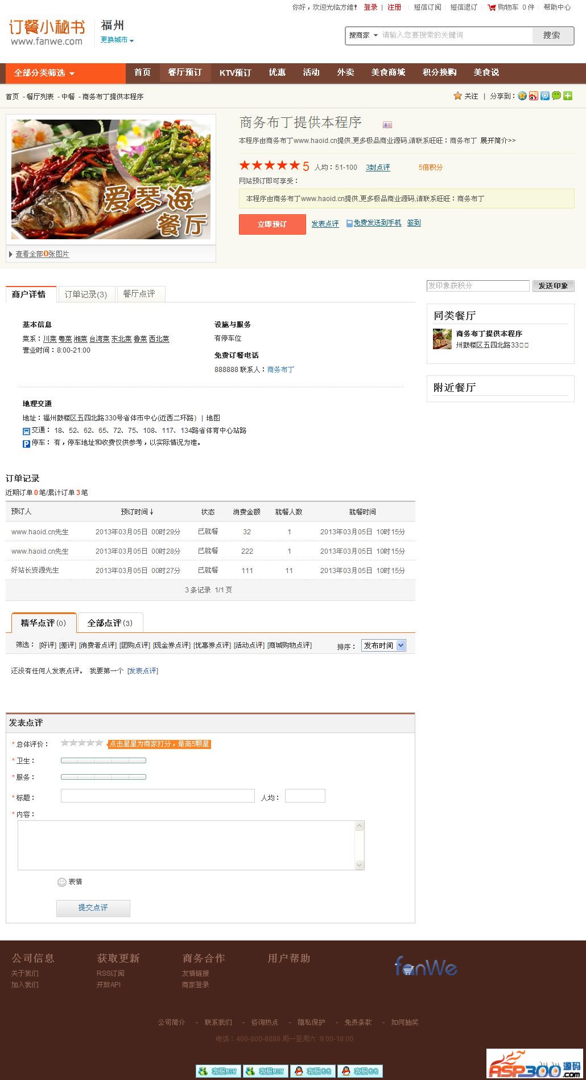Click the fanWe logo in the footer
Screen dimensions: 586x1080
click(426, 966)
